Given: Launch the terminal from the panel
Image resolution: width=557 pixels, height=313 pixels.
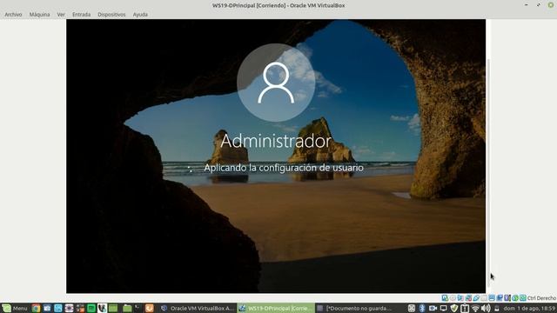Looking at the screenshot, I should pyautogui.click(x=138, y=308).
